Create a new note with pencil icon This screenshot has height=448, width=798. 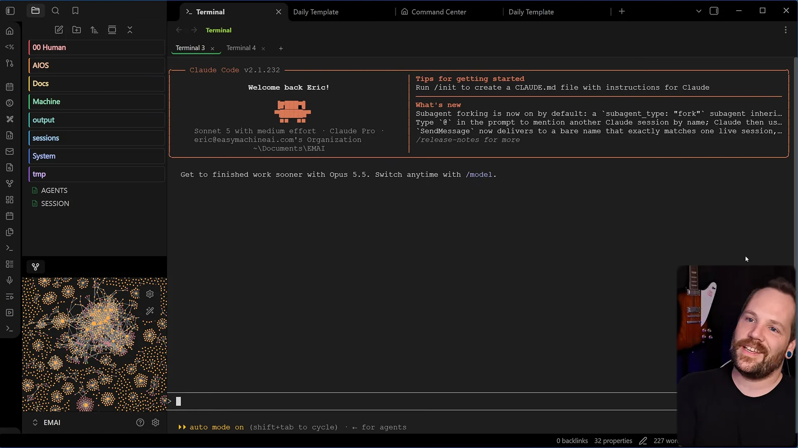[59, 30]
